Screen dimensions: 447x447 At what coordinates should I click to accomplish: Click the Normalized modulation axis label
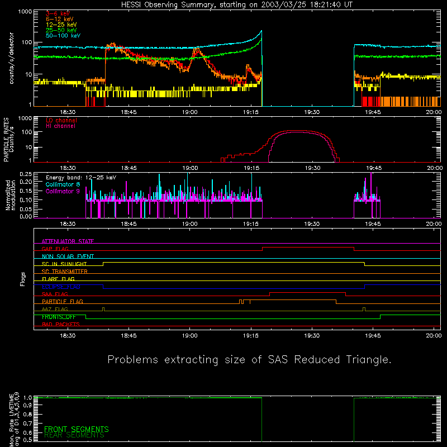tap(11, 195)
